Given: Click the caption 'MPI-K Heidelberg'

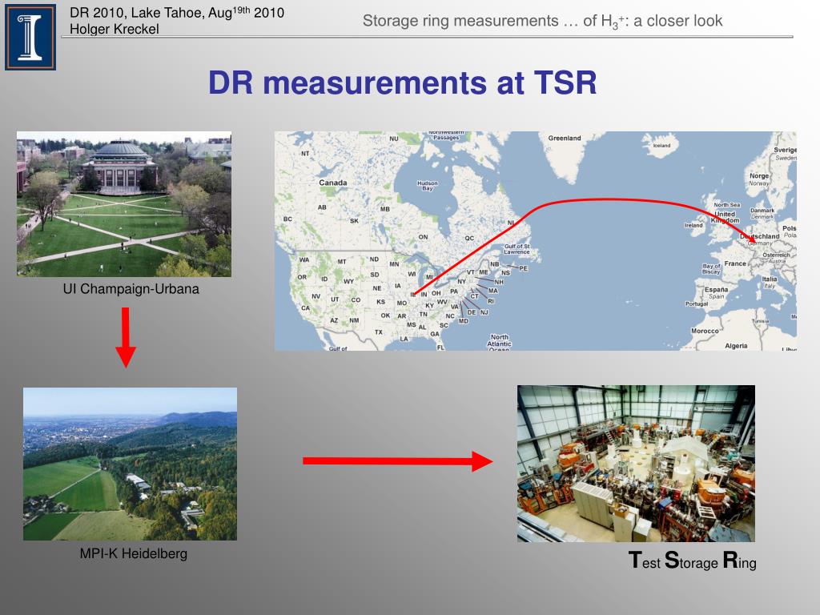Looking at the screenshot, I should [134, 553].
